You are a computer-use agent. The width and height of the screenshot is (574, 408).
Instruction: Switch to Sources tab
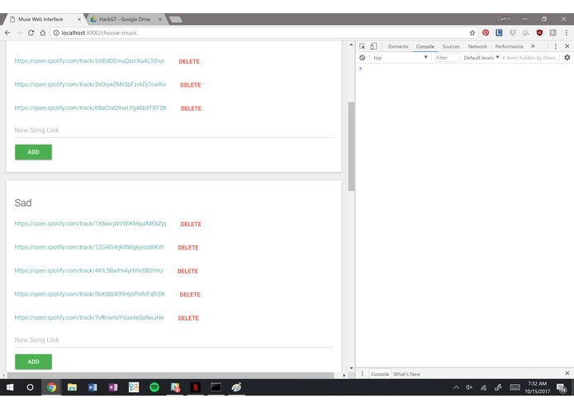pyautogui.click(x=451, y=46)
